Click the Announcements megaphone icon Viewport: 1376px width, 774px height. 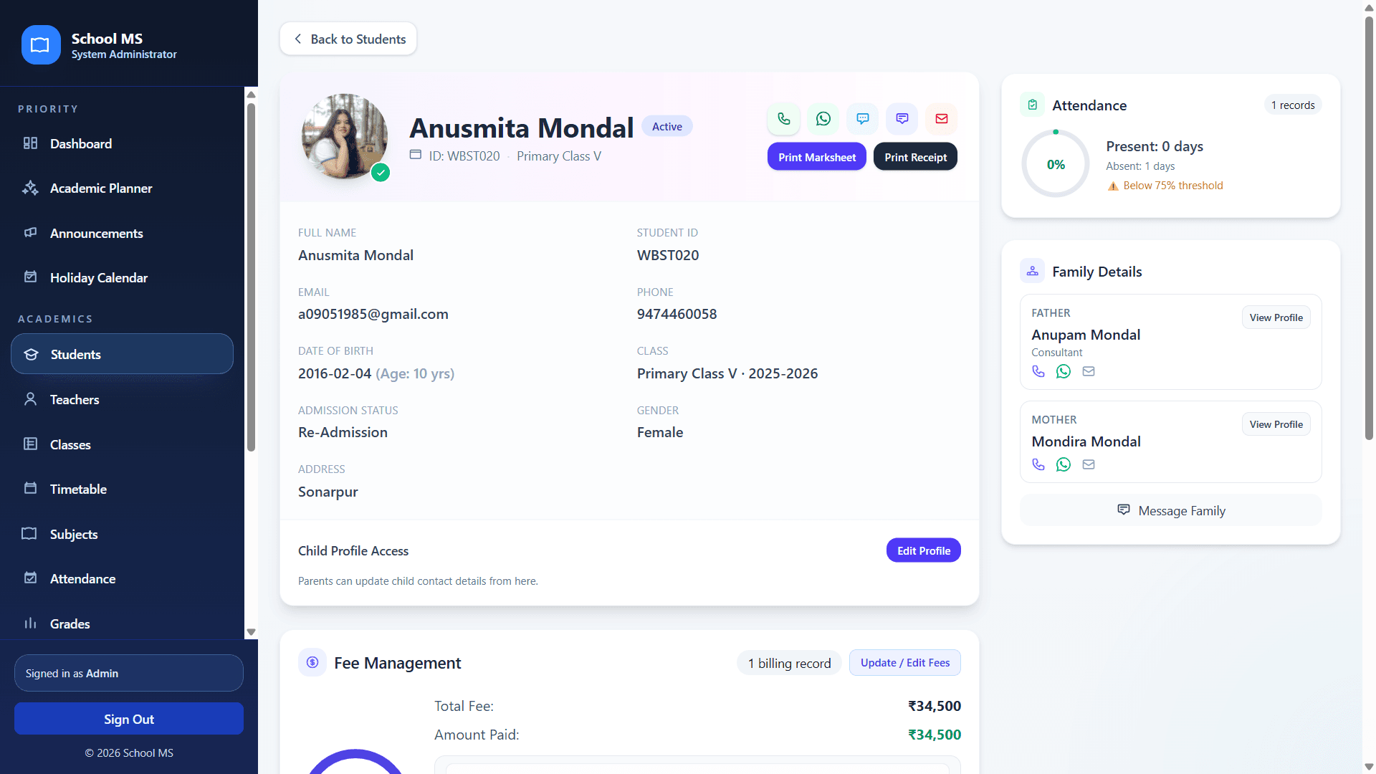pos(30,233)
